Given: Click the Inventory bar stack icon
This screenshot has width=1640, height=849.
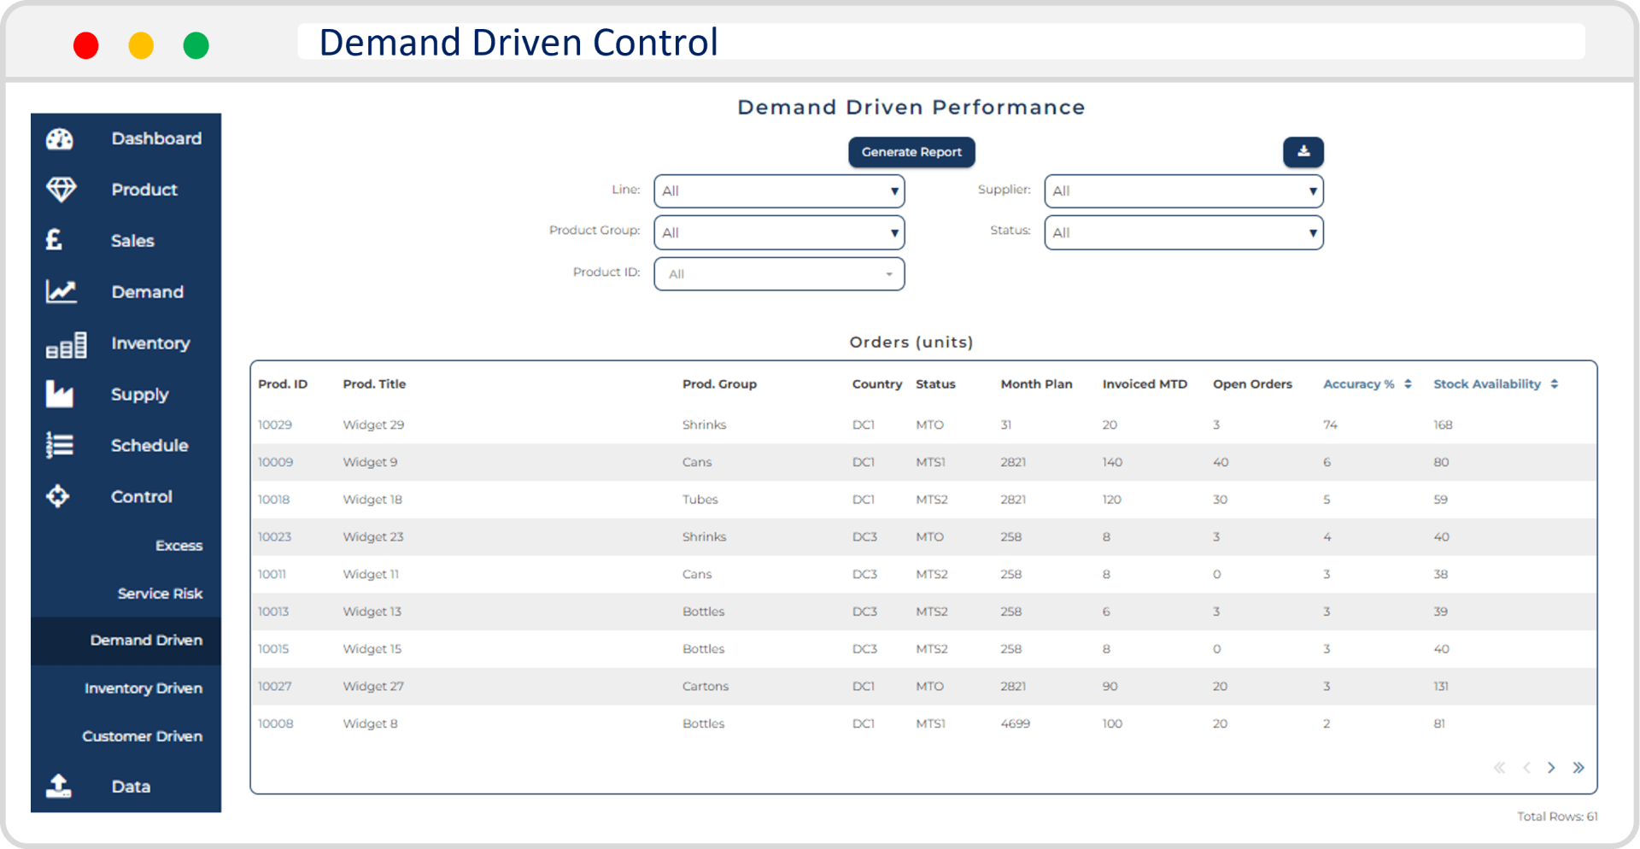Looking at the screenshot, I should pos(66,344).
